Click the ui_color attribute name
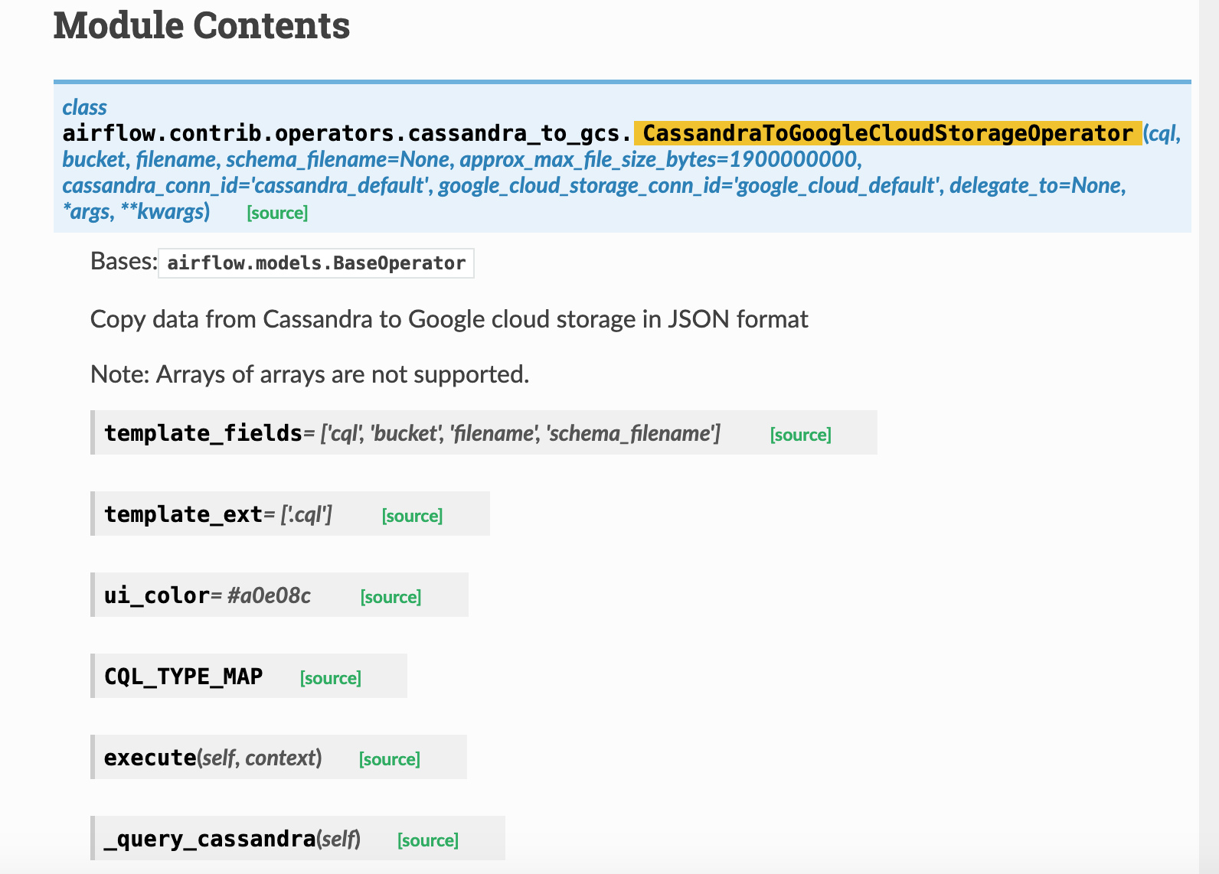The image size is (1219, 874). tap(157, 595)
